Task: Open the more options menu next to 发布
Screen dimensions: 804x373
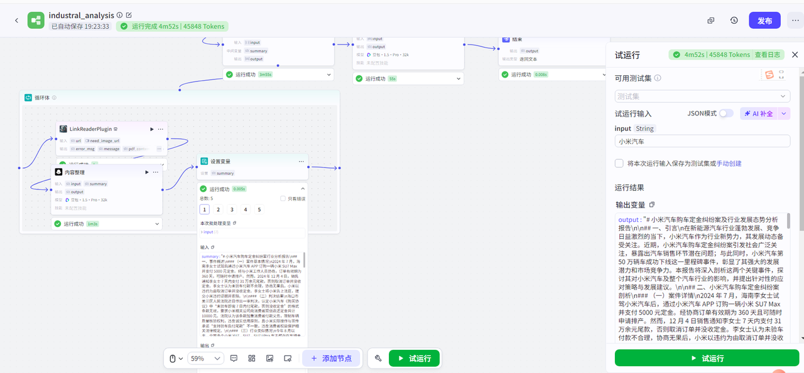Action: (795, 21)
